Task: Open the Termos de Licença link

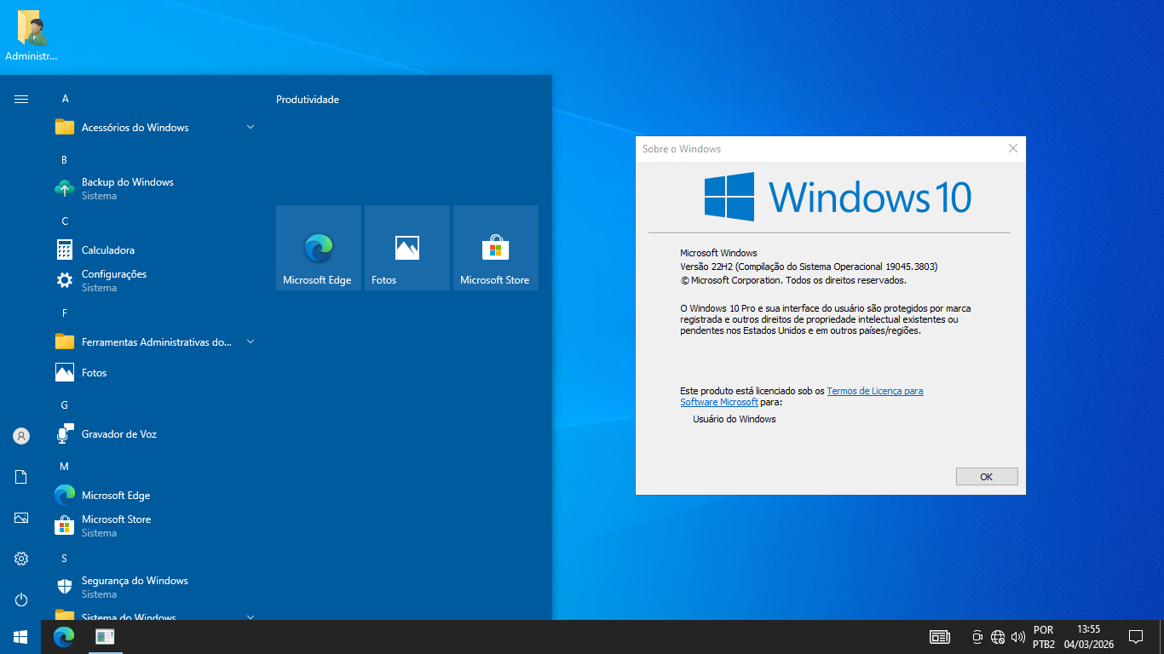Action: click(x=874, y=391)
